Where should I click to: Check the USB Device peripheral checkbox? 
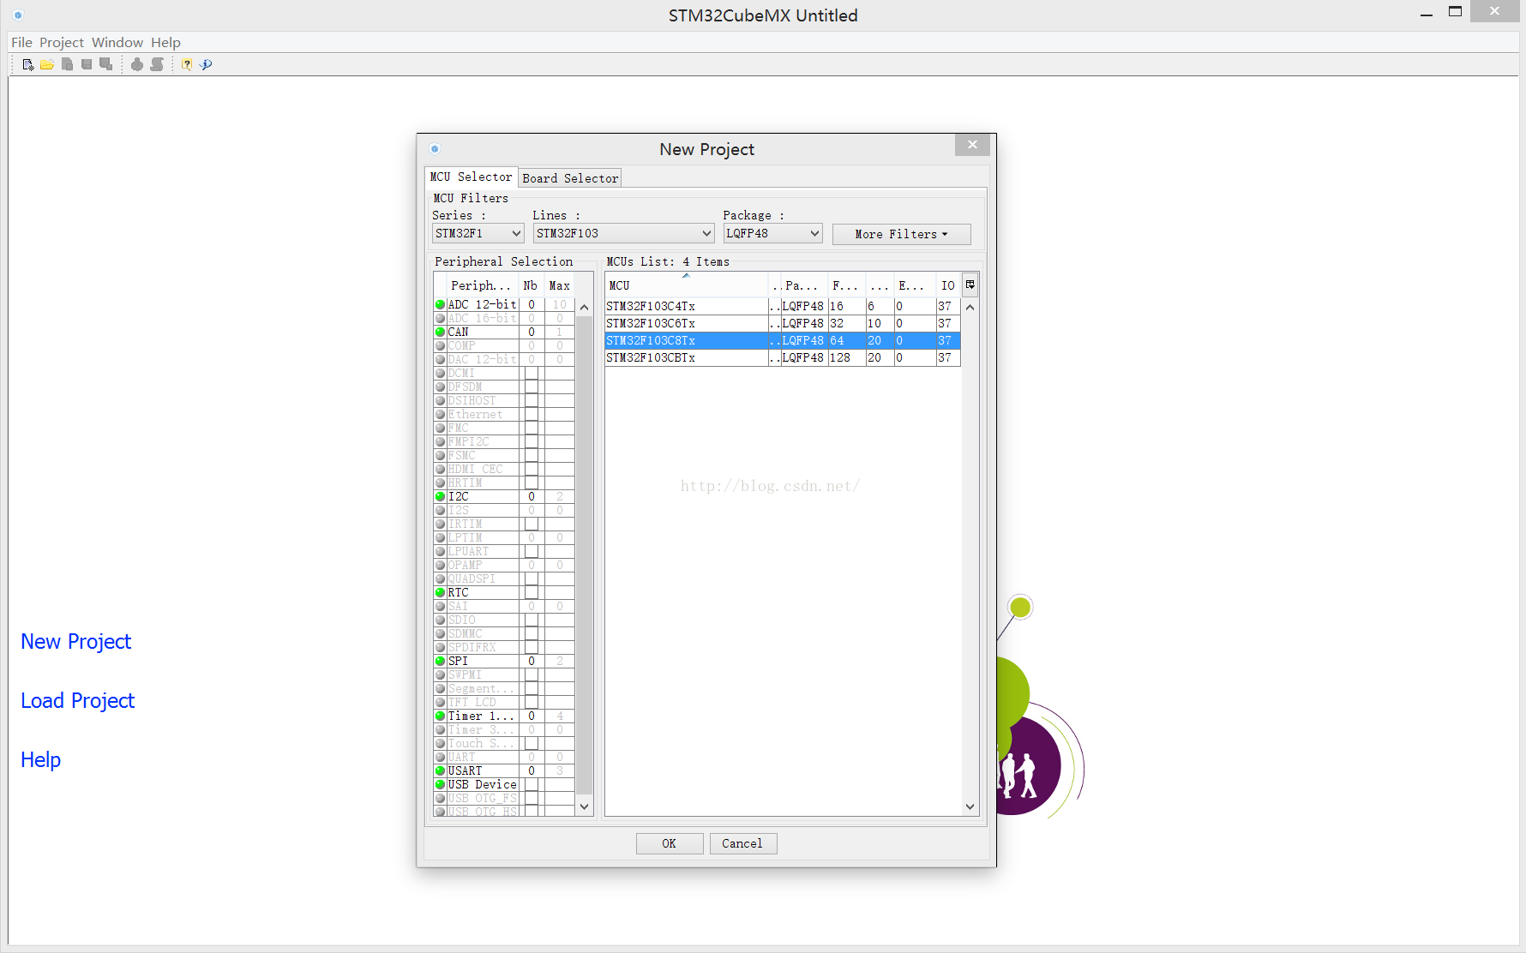coord(532,784)
